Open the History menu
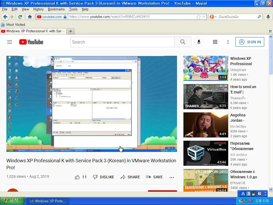 click(x=38, y=9)
